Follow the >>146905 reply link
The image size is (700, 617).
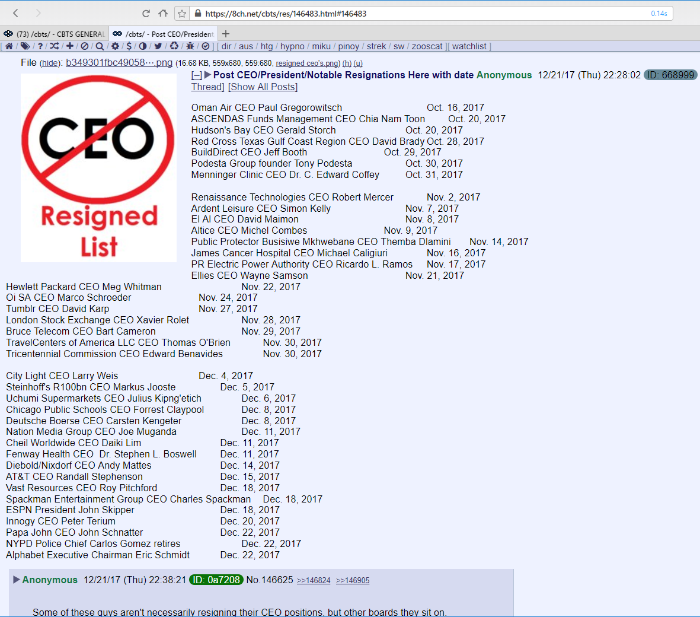(353, 580)
